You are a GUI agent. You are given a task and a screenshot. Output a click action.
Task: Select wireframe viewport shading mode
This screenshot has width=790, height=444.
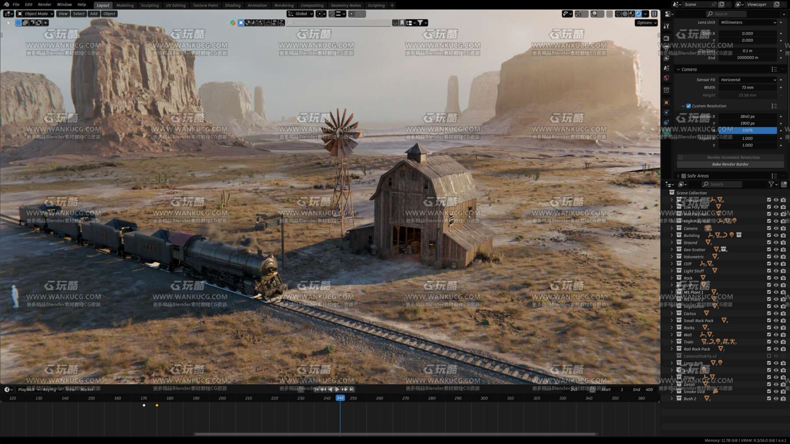pyautogui.click(x=618, y=14)
